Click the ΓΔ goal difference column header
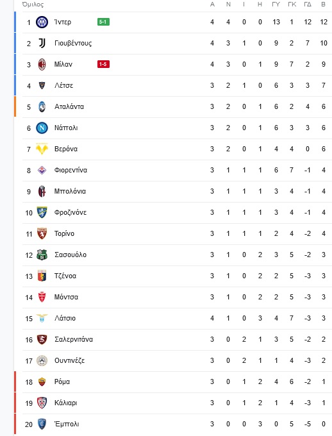This screenshot has height=436, width=332. (x=308, y=4)
